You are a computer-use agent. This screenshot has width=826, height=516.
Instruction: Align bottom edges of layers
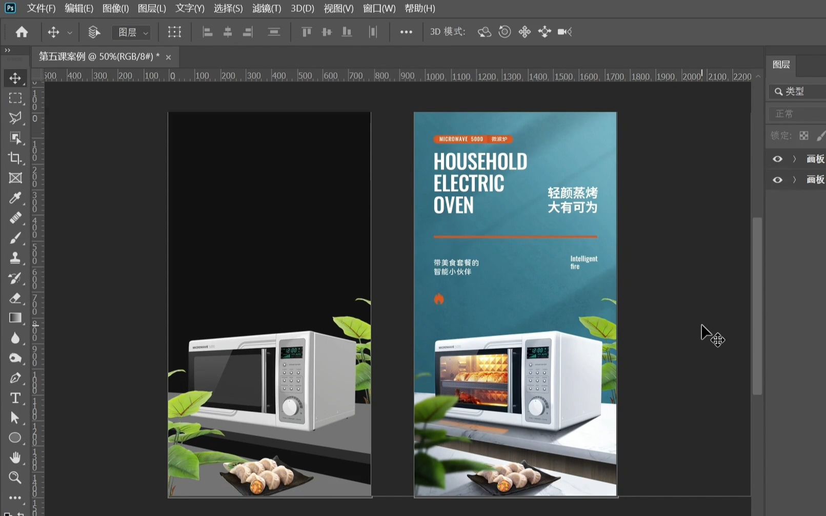[x=347, y=32]
